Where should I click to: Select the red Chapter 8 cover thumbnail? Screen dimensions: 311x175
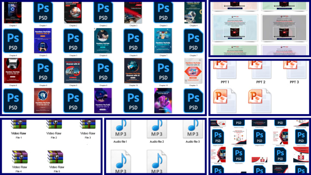point(13,70)
